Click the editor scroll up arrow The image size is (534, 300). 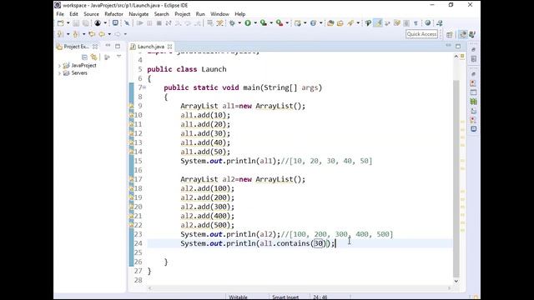pyautogui.click(x=456, y=57)
